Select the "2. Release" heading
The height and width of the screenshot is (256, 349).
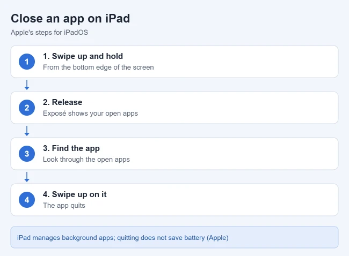click(x=62, y=102)
